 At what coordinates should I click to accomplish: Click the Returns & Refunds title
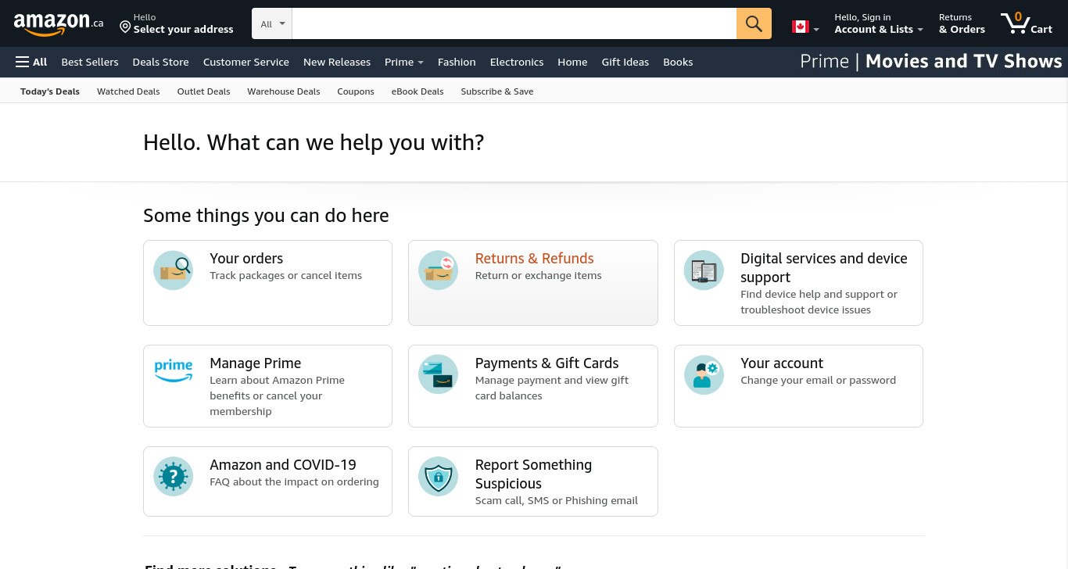click(x=534, y=259)
